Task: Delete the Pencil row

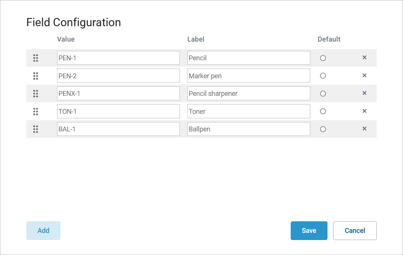Action: (364, 58)
